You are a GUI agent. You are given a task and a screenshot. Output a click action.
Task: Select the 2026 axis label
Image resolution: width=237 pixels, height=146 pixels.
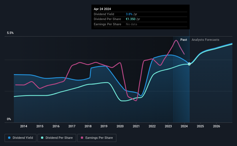(217, 126)
